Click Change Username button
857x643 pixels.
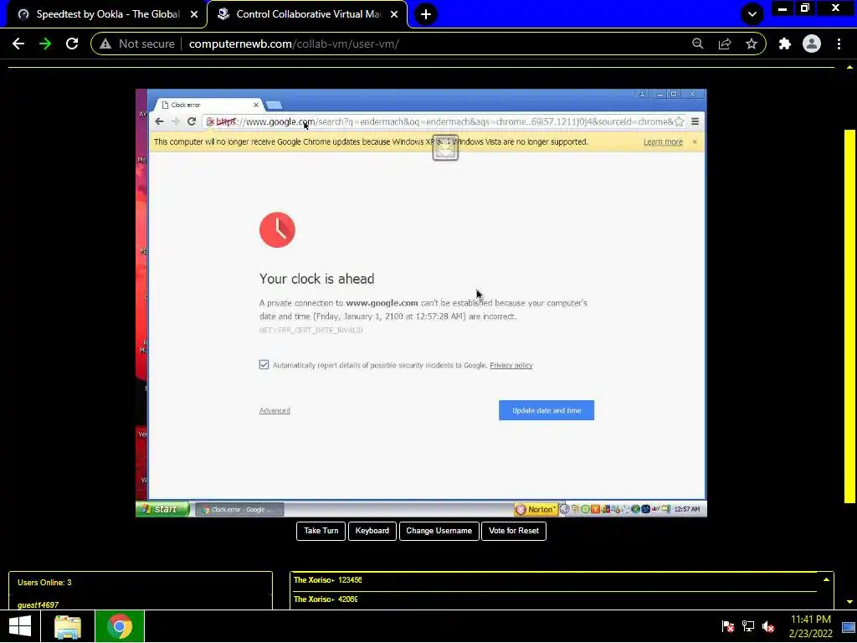(x=439, y=531)
